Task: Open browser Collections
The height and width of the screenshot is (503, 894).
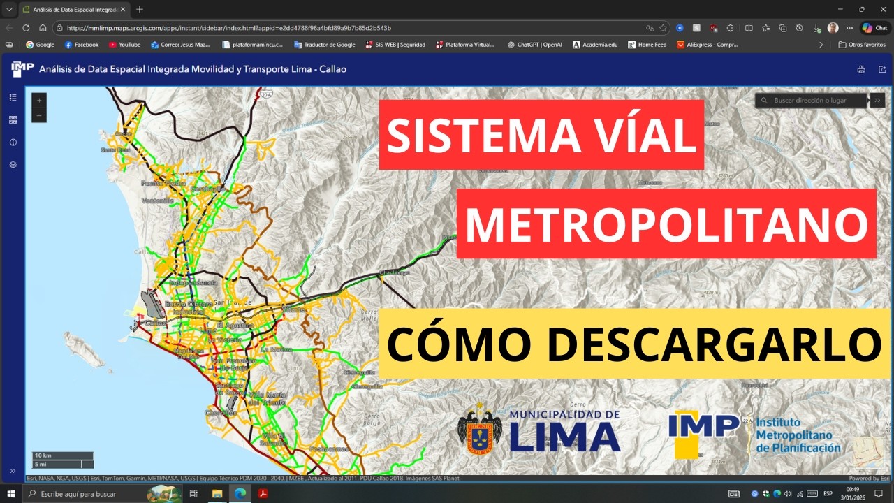Action: pyautogui.click(x=783, y=28)
